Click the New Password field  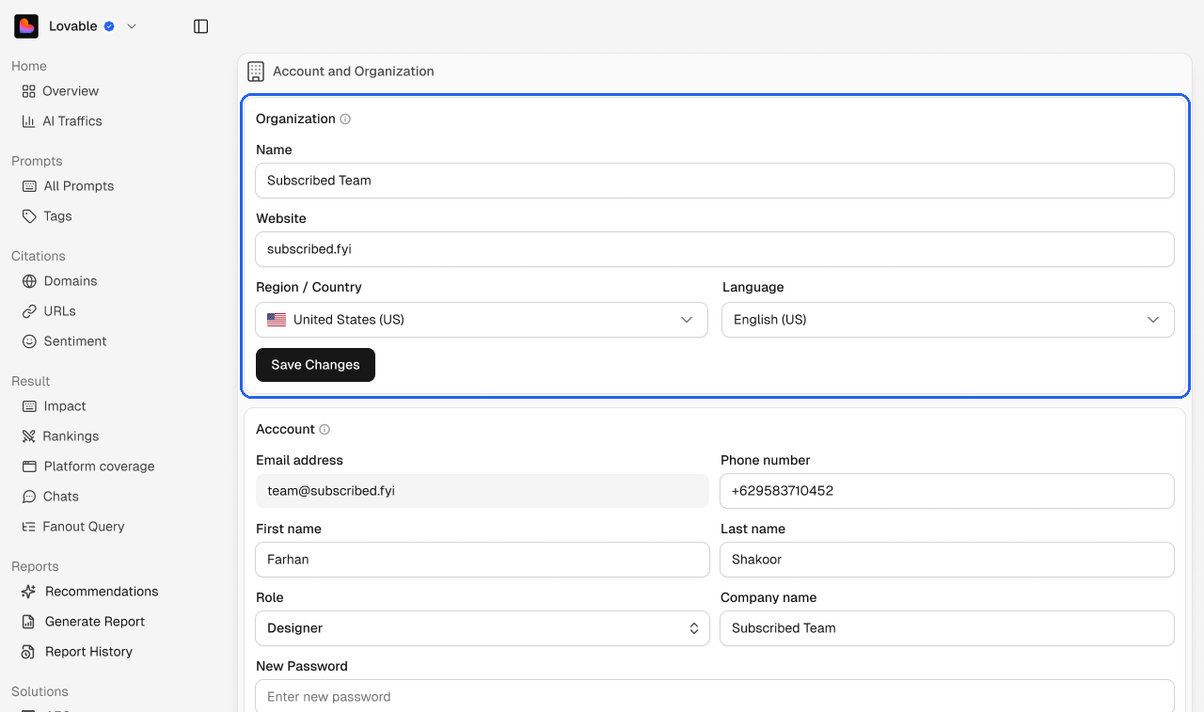(715, 697)
